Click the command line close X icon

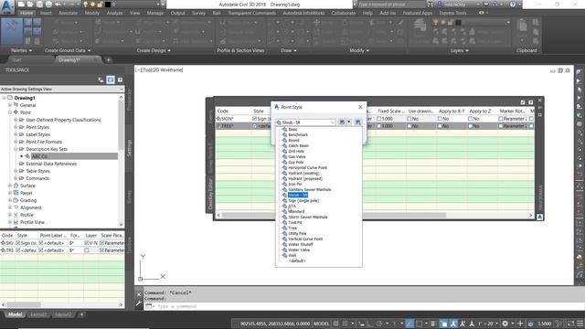(x=139, y=294)
